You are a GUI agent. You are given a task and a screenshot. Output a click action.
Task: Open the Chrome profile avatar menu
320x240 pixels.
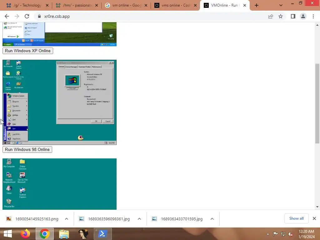(303, 16)
